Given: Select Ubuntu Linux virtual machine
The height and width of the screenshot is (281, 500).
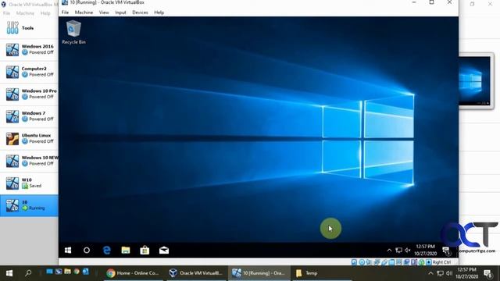Looking at the screenshot, I should pos(29,139).
